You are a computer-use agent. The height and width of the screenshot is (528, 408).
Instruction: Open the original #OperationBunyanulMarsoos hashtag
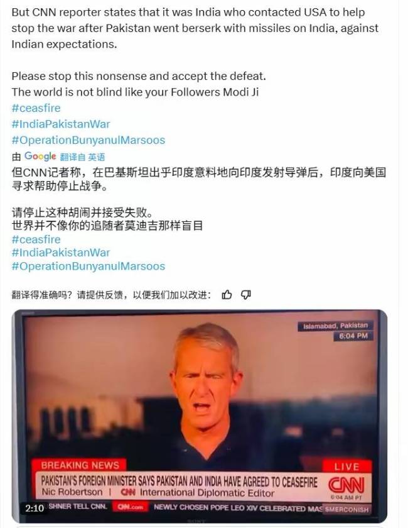(x=89, y=140)
